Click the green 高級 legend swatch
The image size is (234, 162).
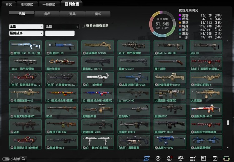tap(180, 34)
